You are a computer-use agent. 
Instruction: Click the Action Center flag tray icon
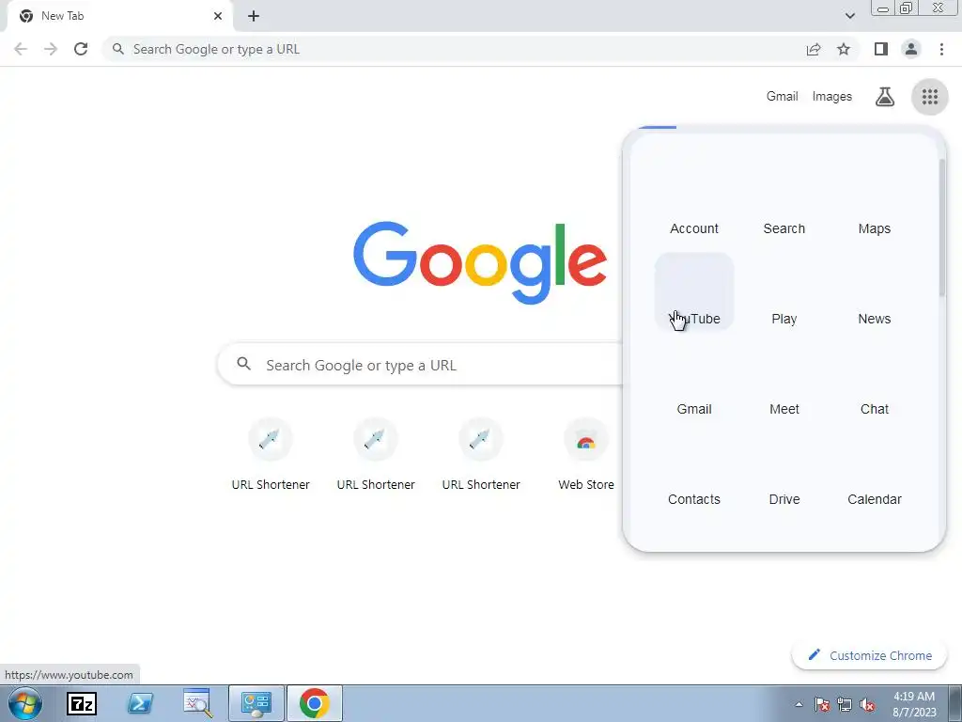(822, 704)
